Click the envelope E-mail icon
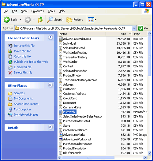Viewport: 153px width, 161px height. 10,67
